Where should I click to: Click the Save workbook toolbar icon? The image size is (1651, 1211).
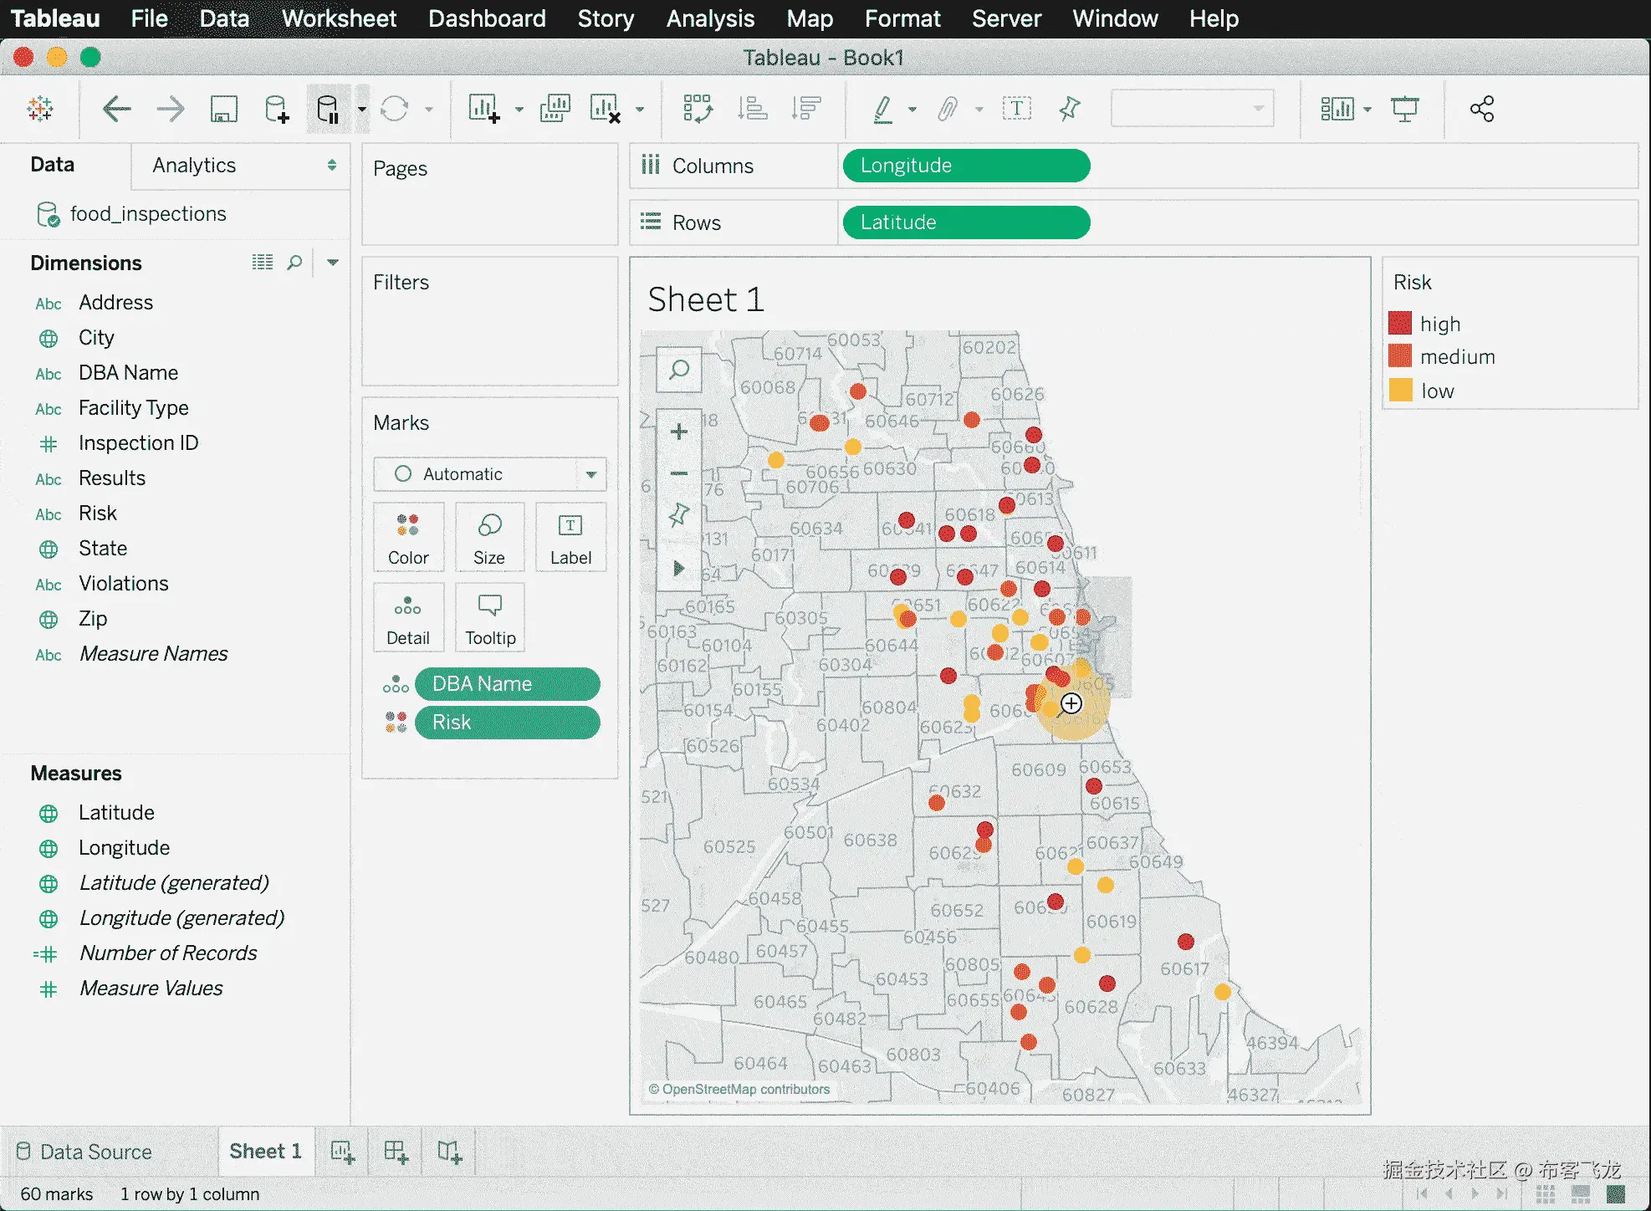223,109
